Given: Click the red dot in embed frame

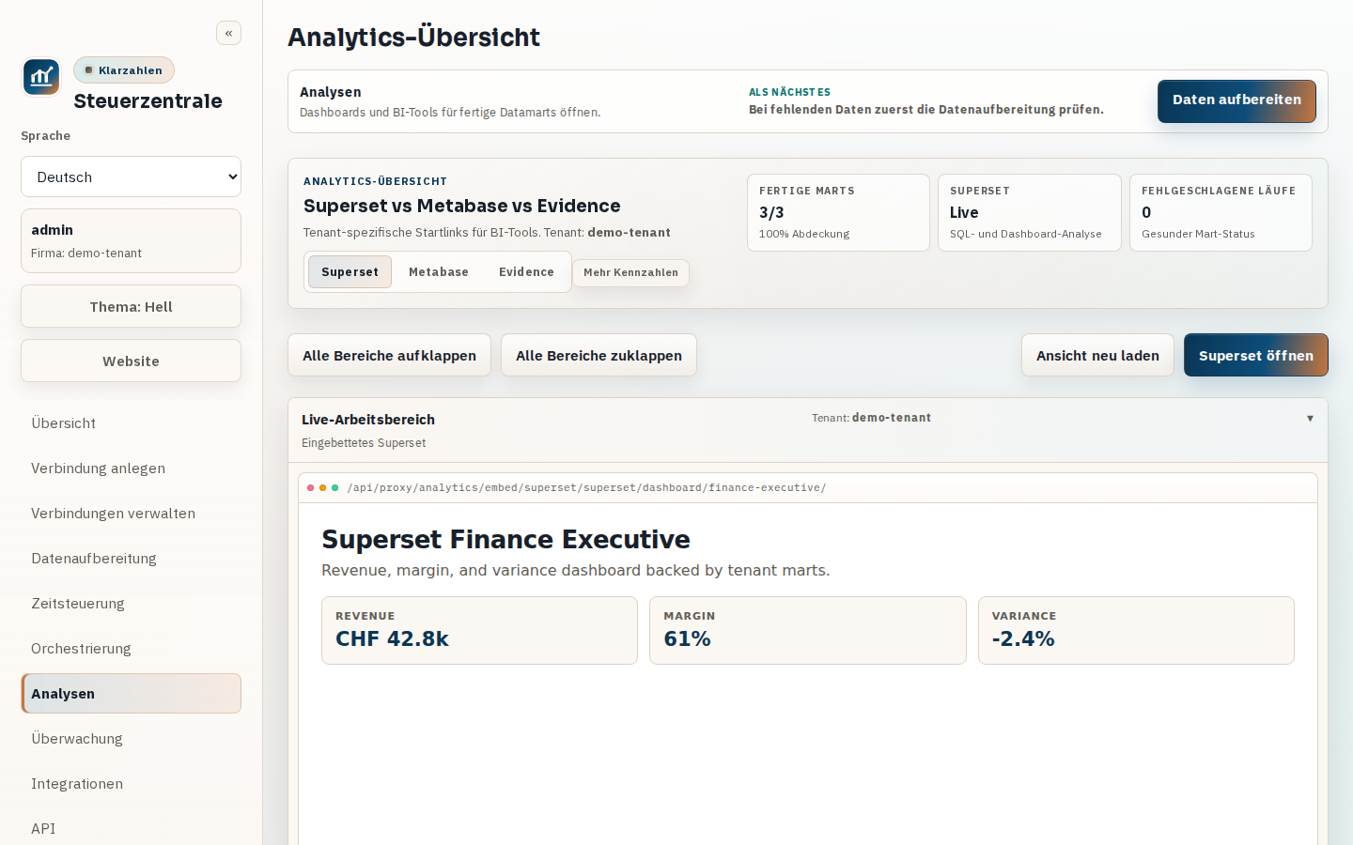Looking at the screenshot, I should pyautogui.click(x=310, y=487).
